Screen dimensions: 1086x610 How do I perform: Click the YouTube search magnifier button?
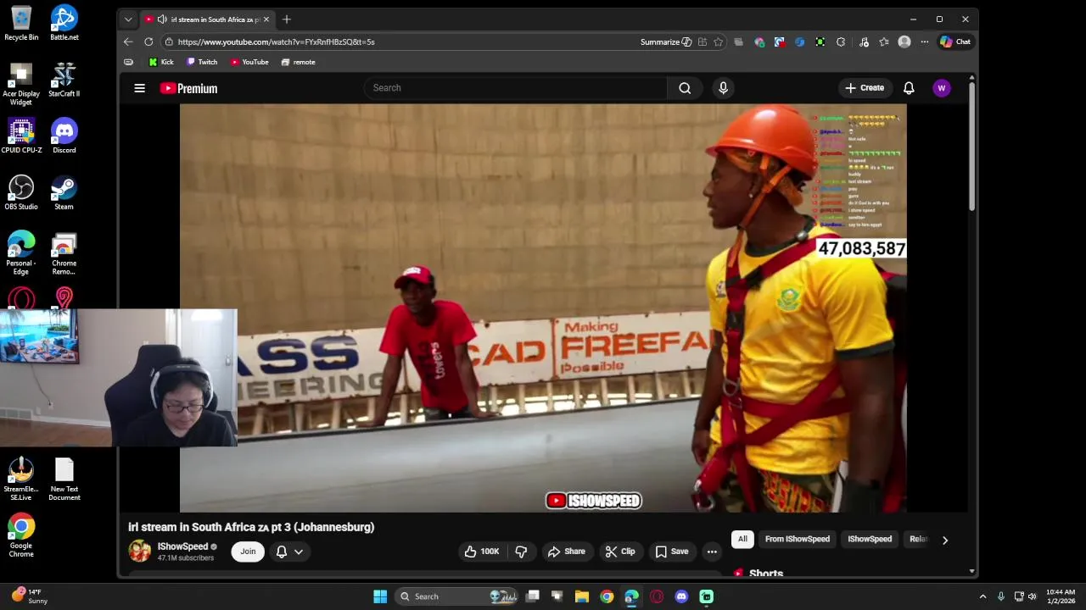(x=685, y=88)
